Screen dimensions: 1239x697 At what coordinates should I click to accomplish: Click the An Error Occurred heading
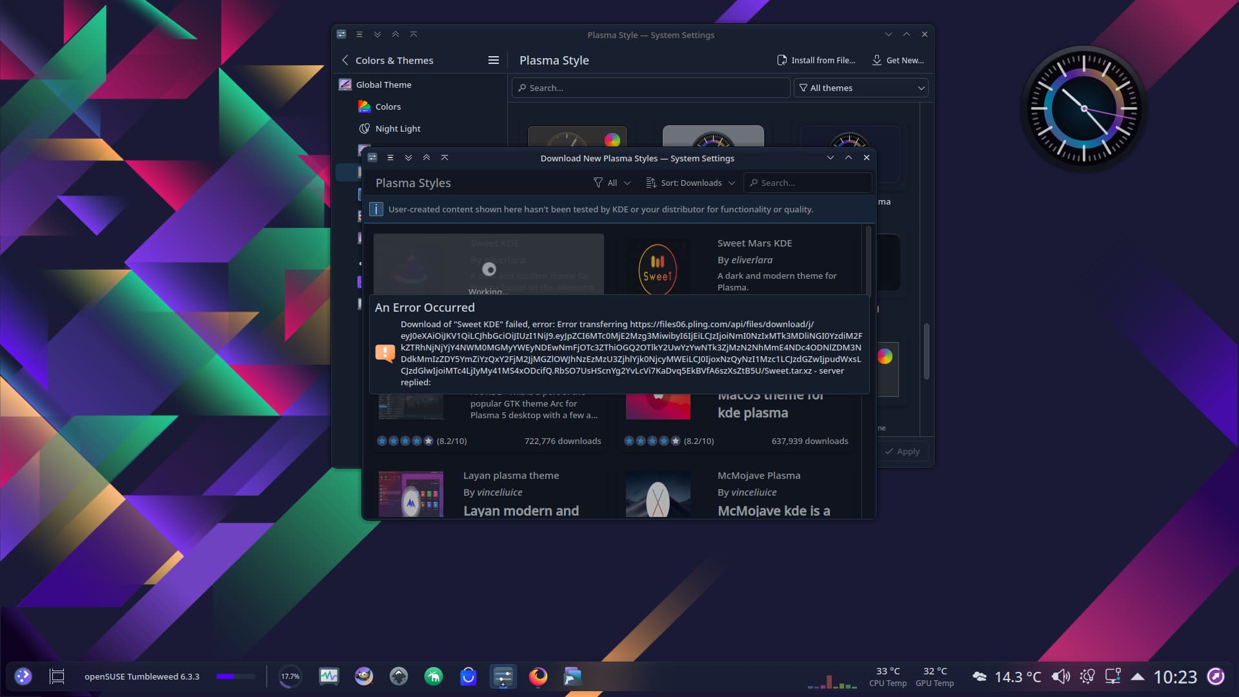425,308
